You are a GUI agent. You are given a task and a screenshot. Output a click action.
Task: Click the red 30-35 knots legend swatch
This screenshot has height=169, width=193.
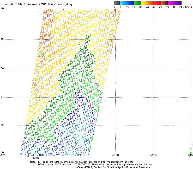click(x=158, y=3)
